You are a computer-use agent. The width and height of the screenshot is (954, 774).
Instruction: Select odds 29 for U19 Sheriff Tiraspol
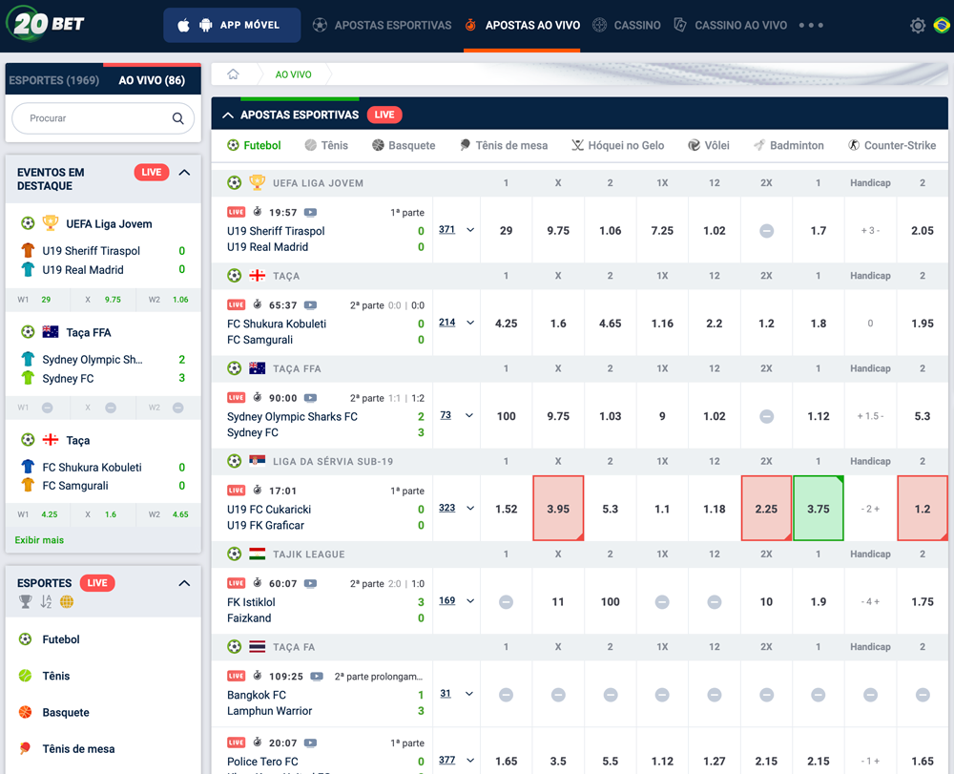[506, 231]
